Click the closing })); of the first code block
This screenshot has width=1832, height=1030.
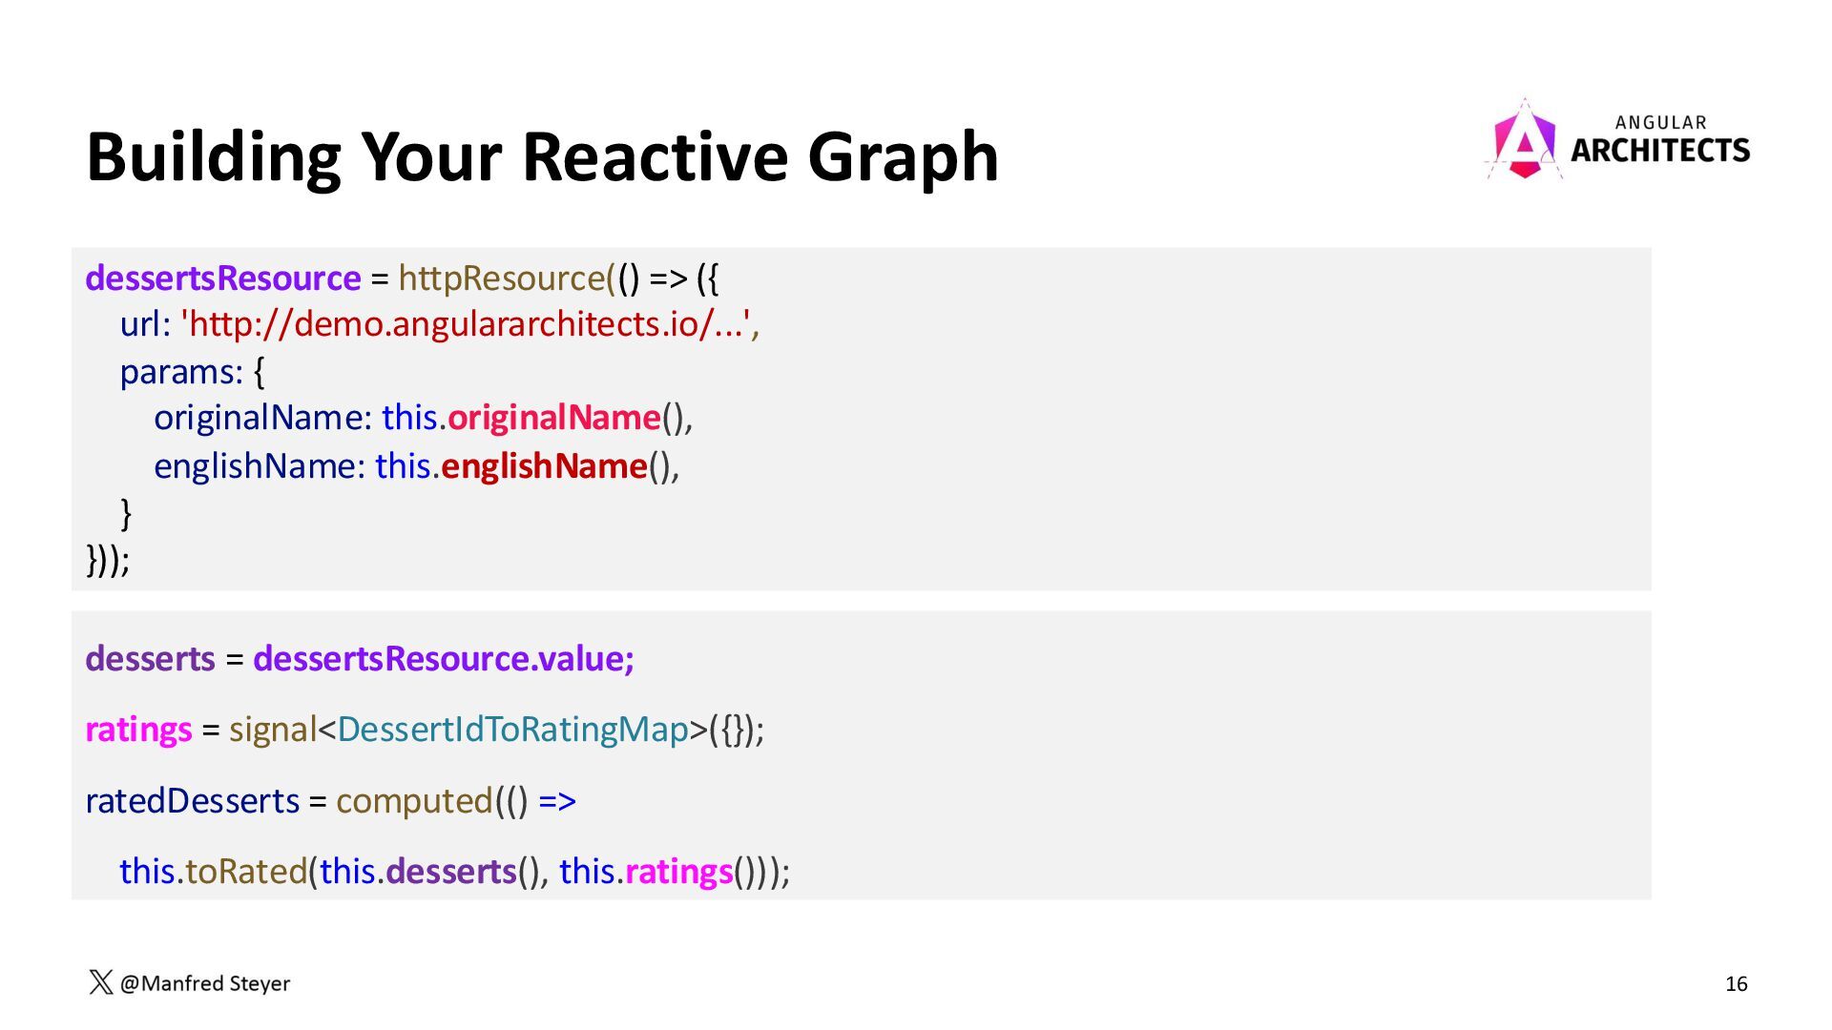pyautogui.click(x=108, y=559)
